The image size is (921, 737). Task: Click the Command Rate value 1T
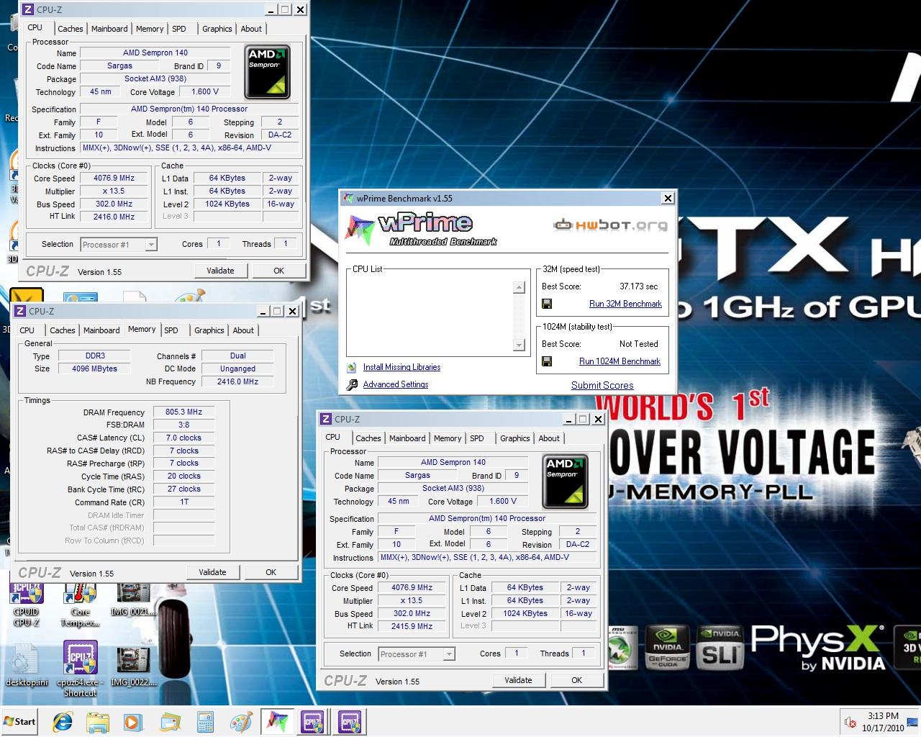[183, 502]
